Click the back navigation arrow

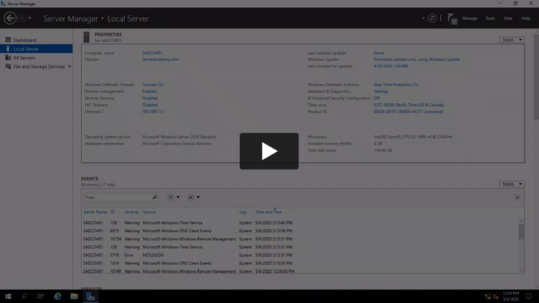click(x=10, y=18)
